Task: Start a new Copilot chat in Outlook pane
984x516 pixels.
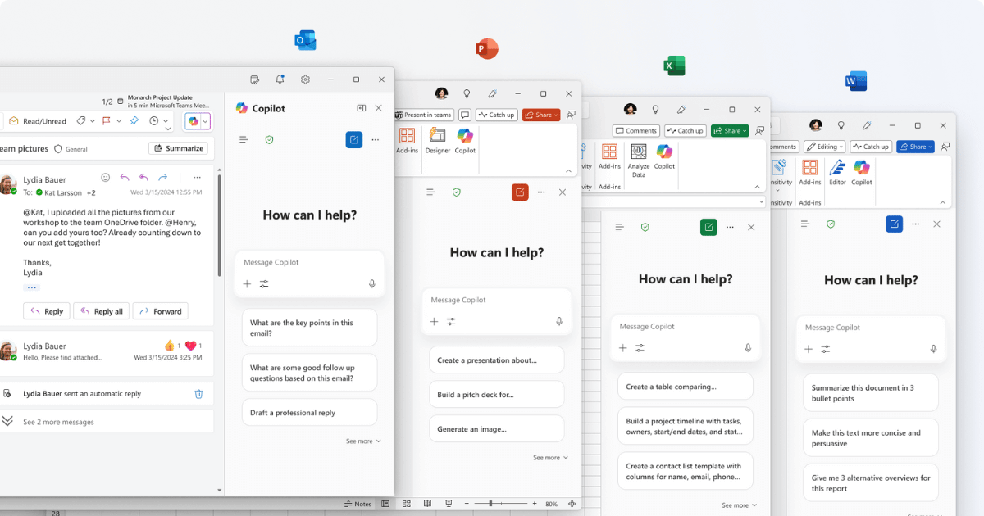Action: [353, 139]
